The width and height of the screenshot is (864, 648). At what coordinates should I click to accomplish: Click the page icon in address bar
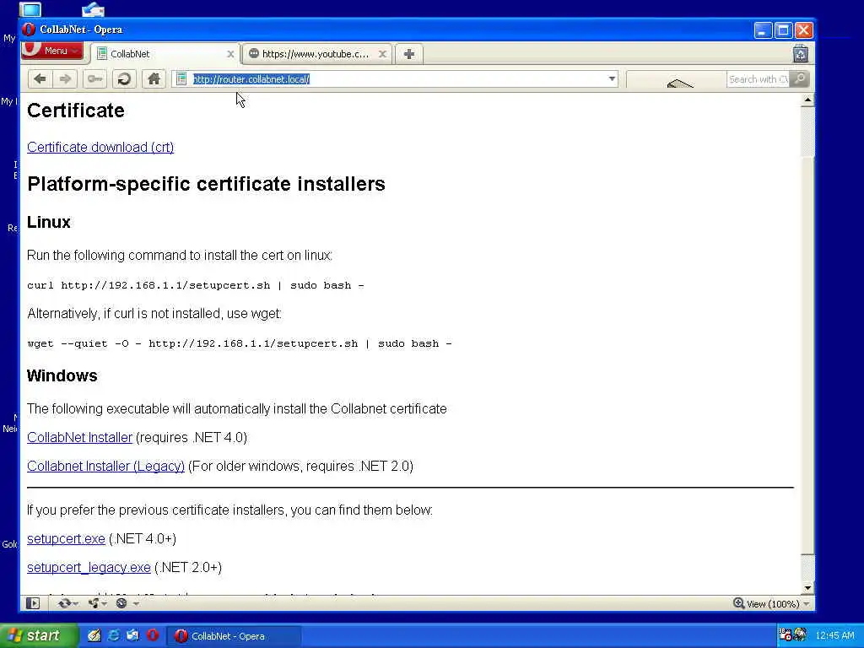181,78
